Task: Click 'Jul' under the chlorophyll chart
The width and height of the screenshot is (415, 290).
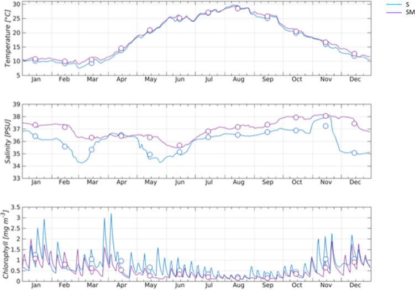Action: (x=209, y=285)
